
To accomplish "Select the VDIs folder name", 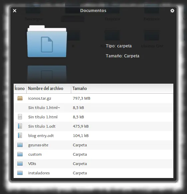I will (x=32, y=164).
